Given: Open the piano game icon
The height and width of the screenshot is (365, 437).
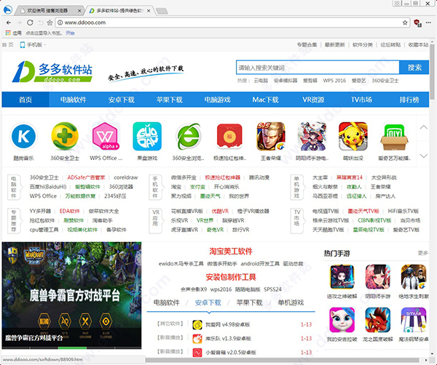Looking at the screenshot, I should [x=414, y=320].
